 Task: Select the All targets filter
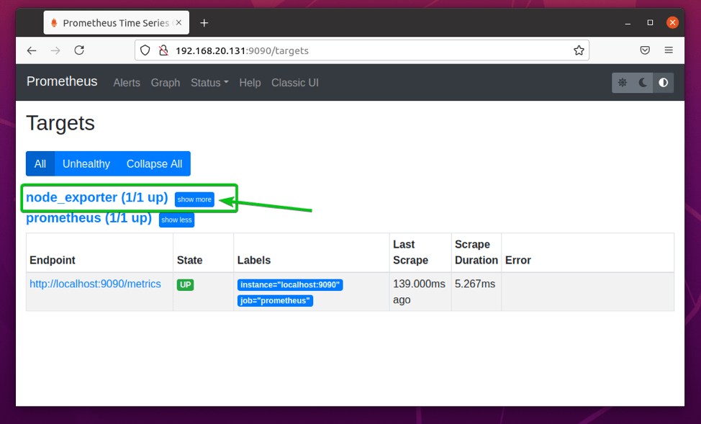coord(40,163)
